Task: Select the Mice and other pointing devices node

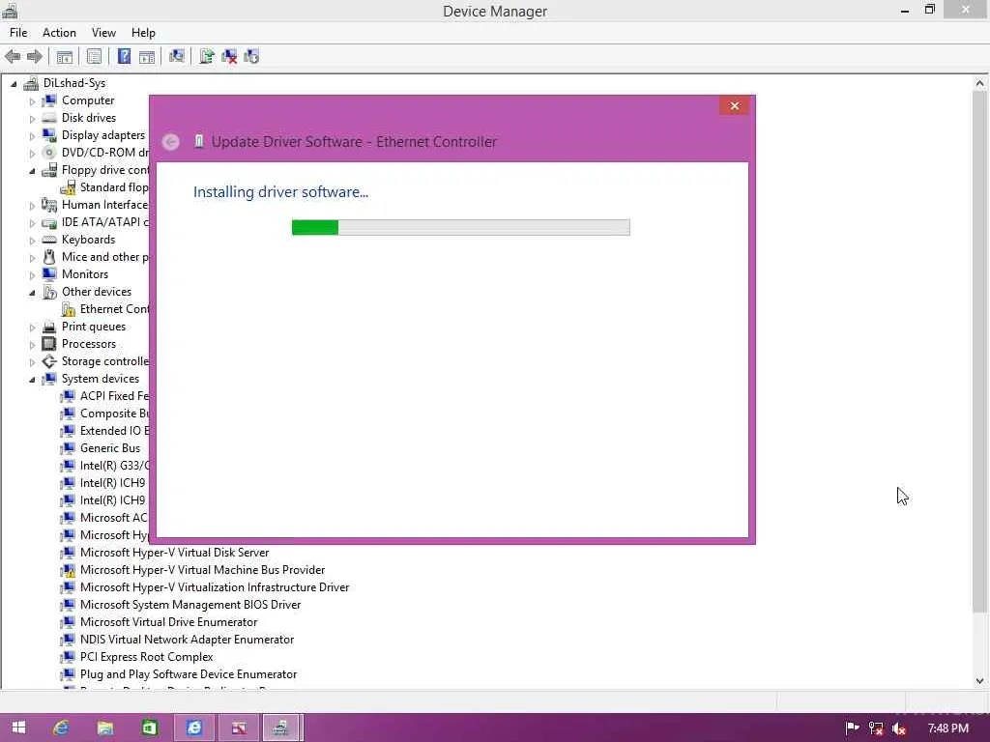Action: tap(104, 257)
